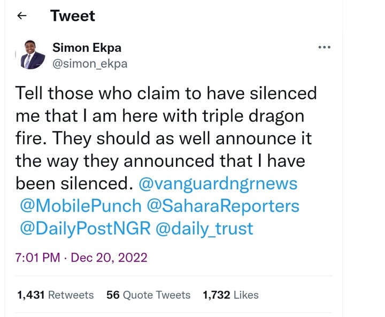
Task: Click the Simon Ekpa display name
Action: click(87, 48)
